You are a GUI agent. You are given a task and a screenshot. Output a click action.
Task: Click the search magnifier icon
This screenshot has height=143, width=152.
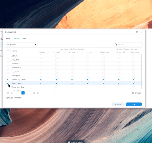click(116, 45)
